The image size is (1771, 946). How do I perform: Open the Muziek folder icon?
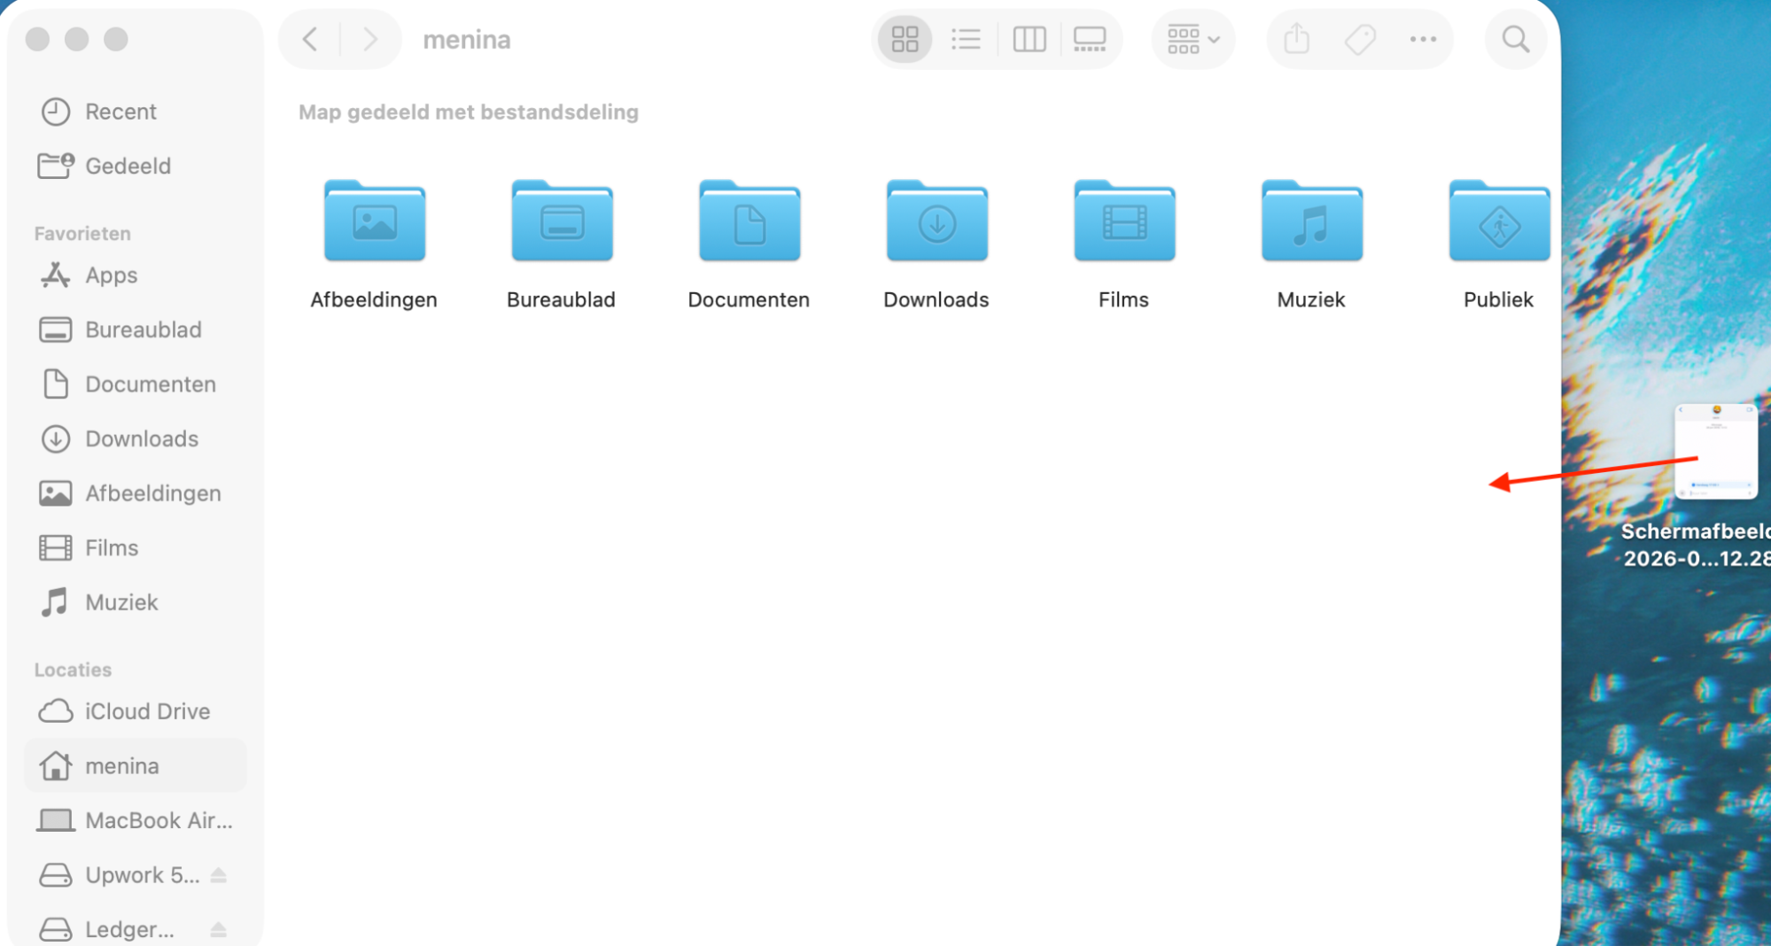point(1310,223)
